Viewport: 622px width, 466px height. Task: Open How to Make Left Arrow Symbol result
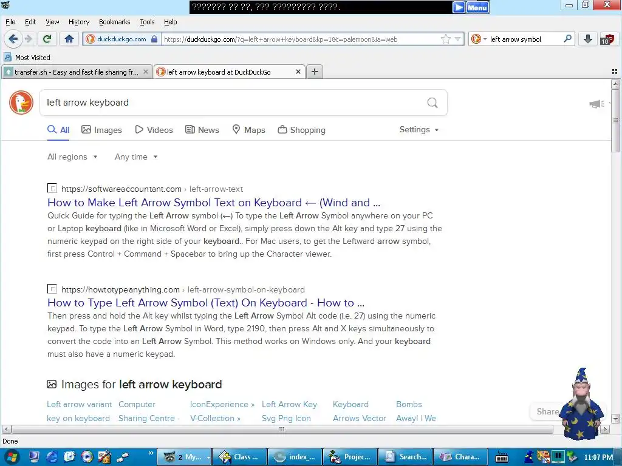[x=214, y=203]
